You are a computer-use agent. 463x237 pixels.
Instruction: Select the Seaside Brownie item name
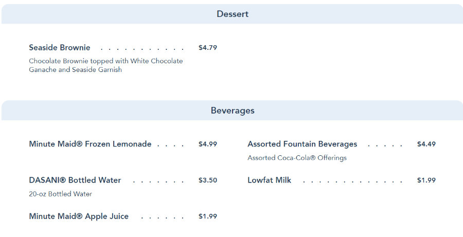click(x=60, y=48)
